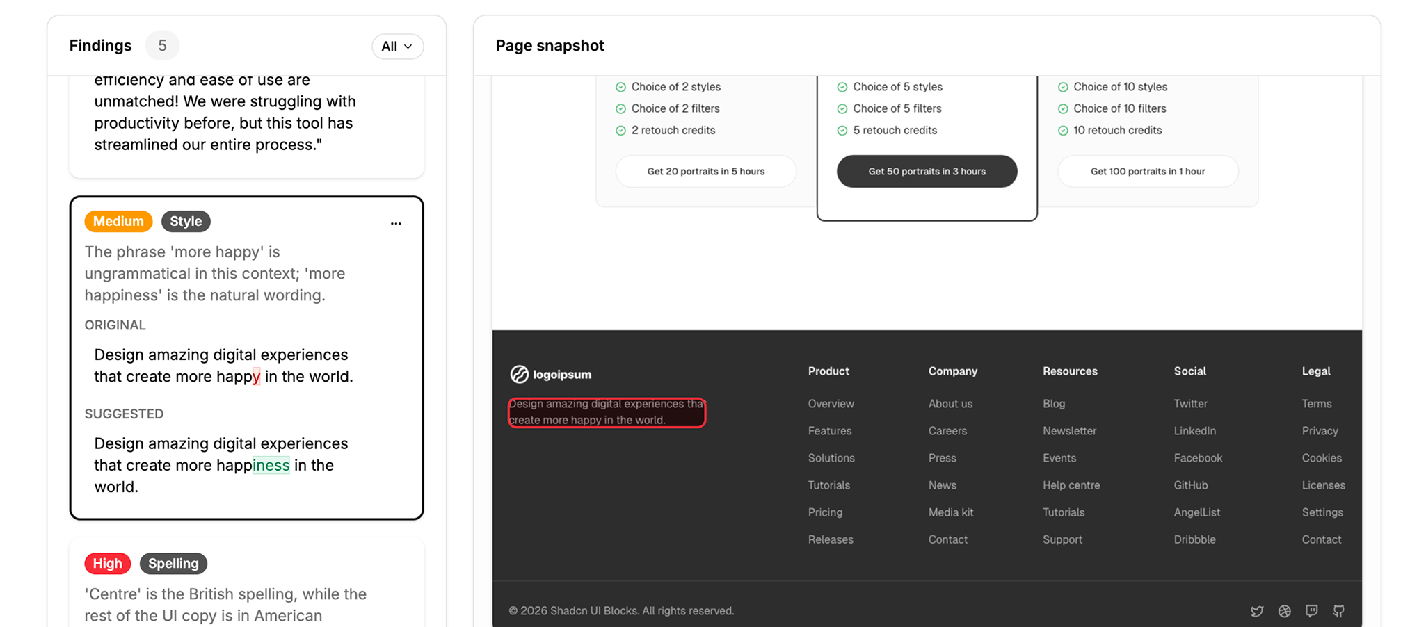
Task: Click check icon beside Choice of 5 filters
Action: click(842, 108)
